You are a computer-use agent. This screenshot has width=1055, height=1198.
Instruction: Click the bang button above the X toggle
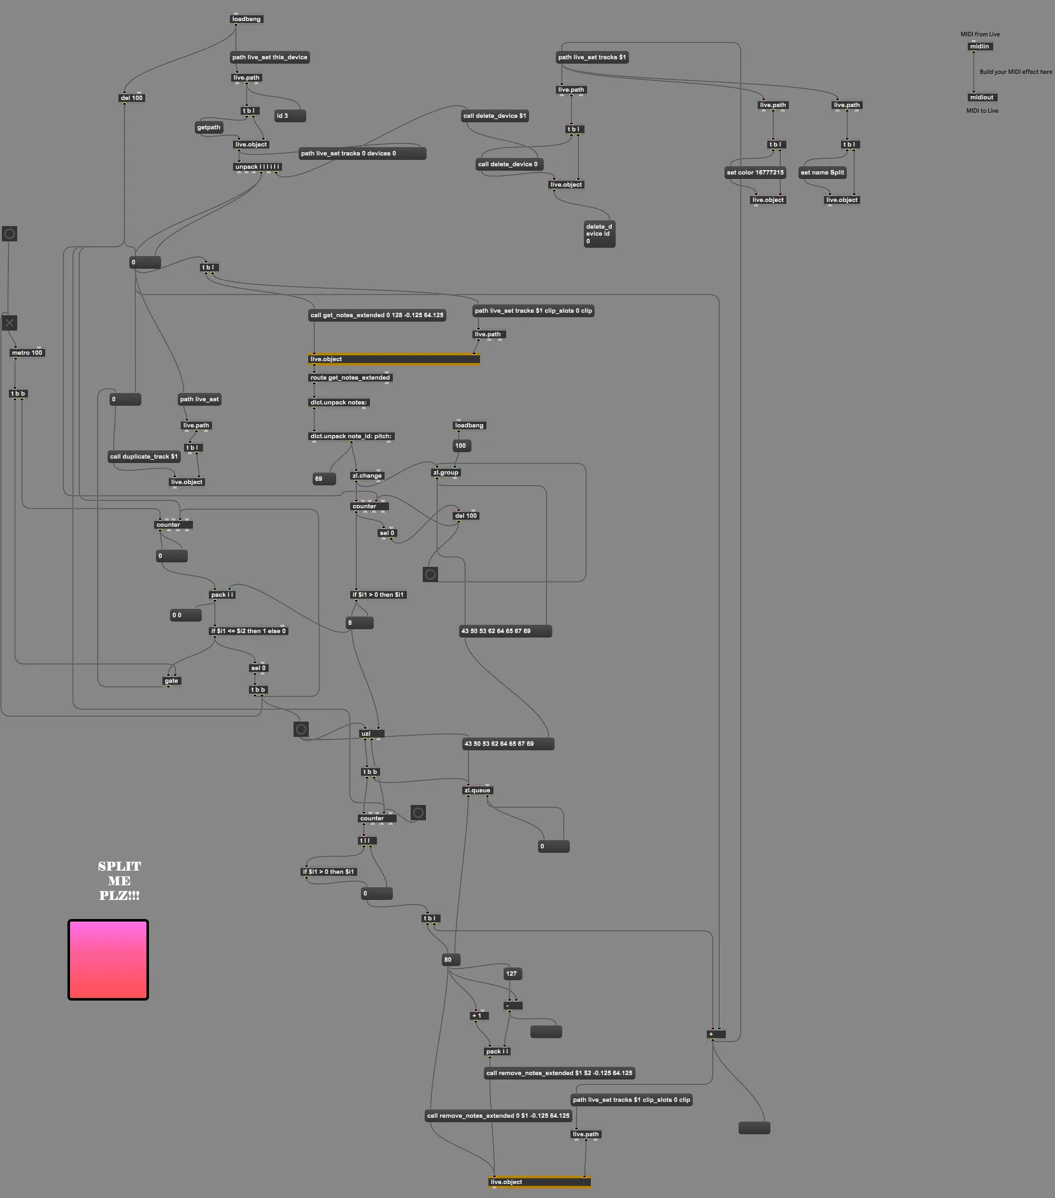tap(10, 234)
